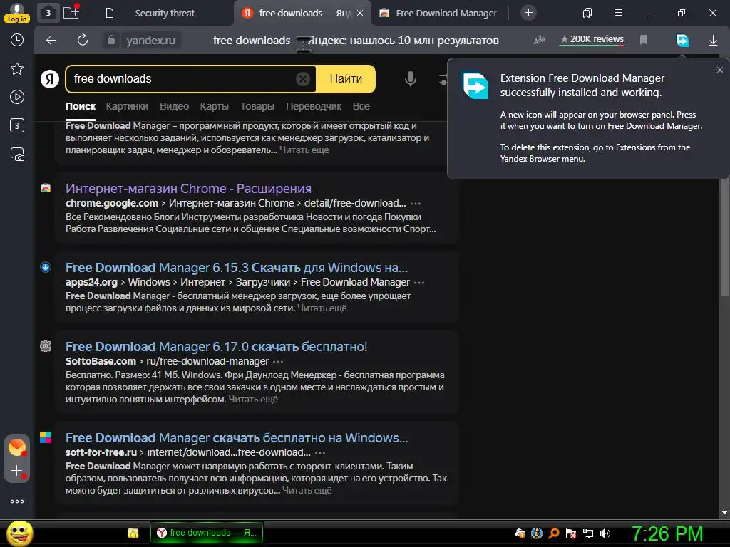Open the browser hamburger menu
The width and height of the screenshot is (730, 547).
[618, 13]
